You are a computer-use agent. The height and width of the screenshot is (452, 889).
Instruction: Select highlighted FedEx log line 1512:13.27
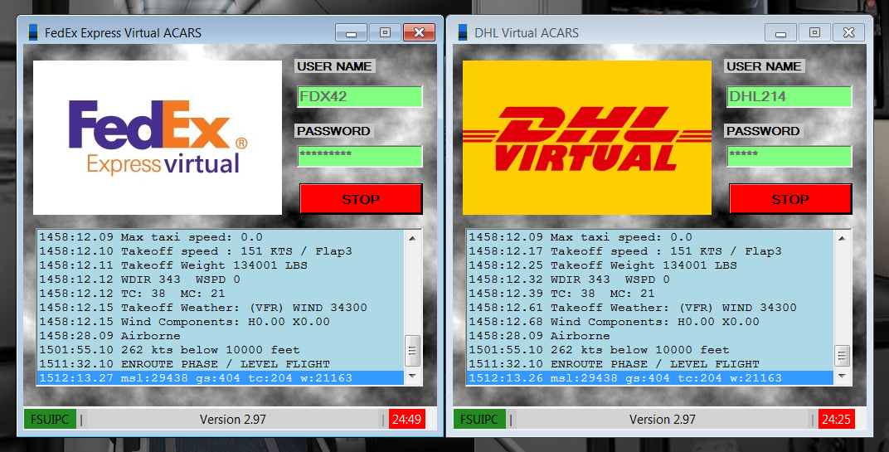point(221,377)
